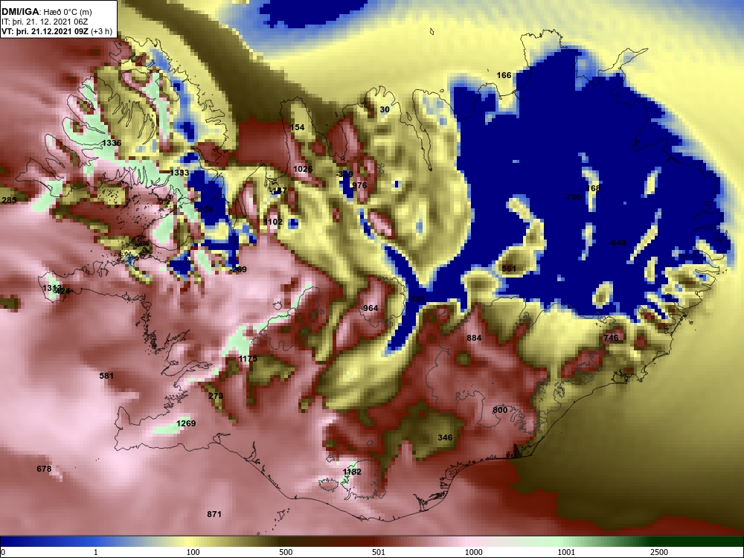Click the 964 height value
The image size is (744, 558).
[371, 308]
